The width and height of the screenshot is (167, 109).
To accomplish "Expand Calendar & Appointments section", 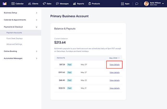I will pyautogui.click(x=37, y=20).
